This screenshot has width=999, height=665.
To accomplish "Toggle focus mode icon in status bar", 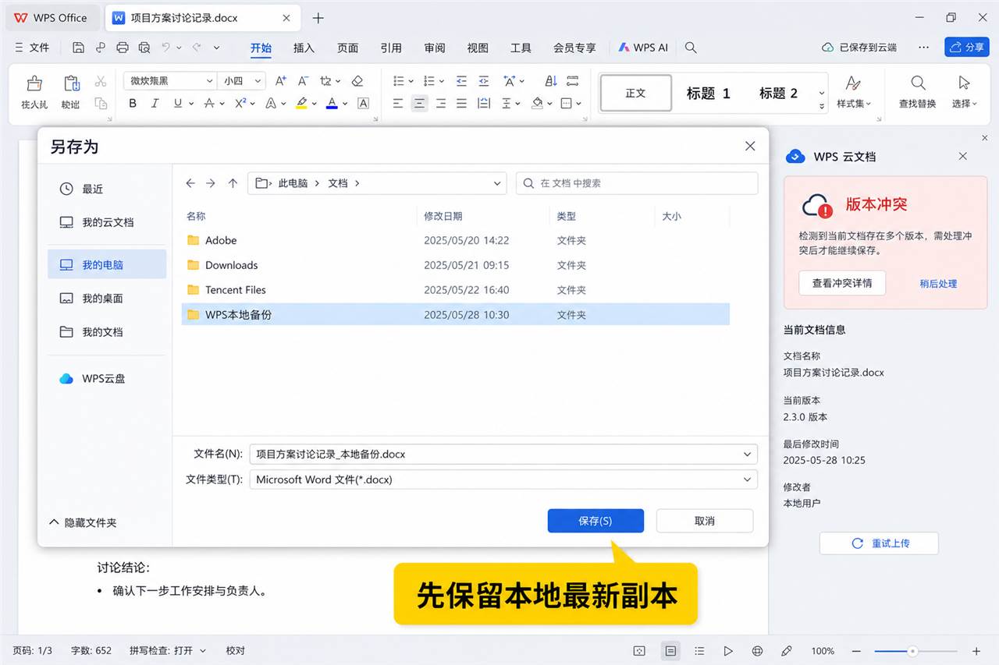I will [x=639, y=651].
